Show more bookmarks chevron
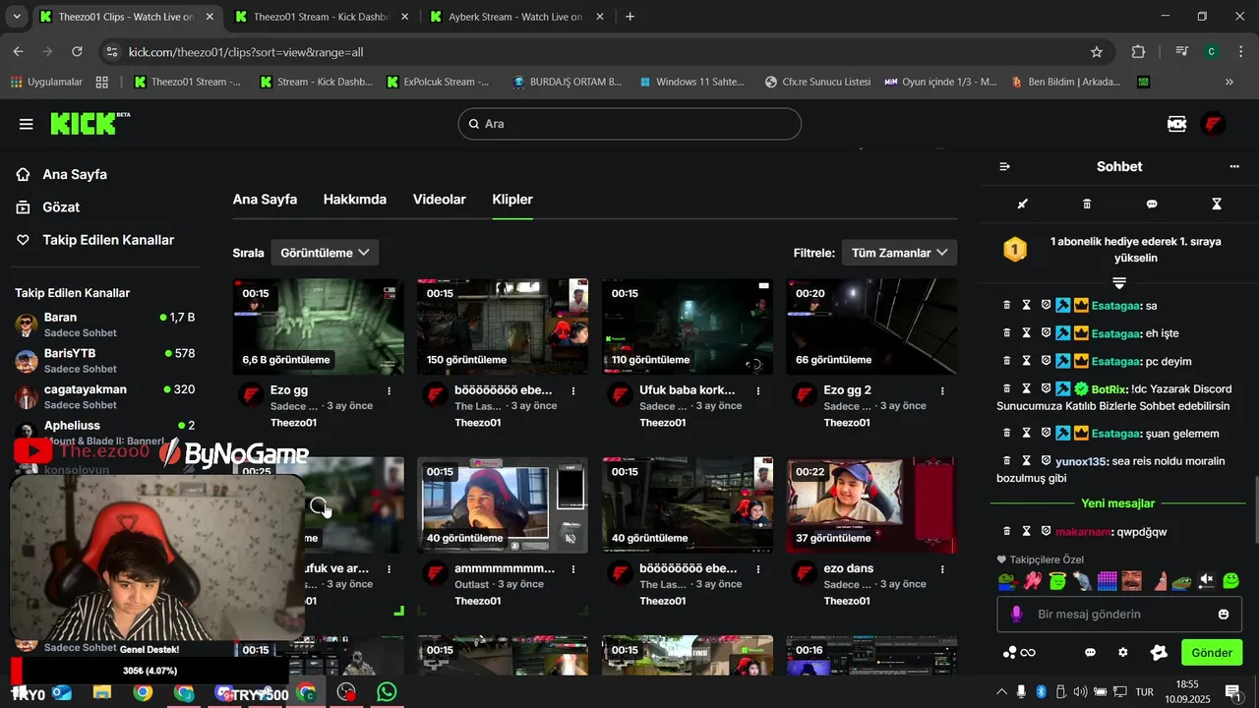 click(1229, 82)
